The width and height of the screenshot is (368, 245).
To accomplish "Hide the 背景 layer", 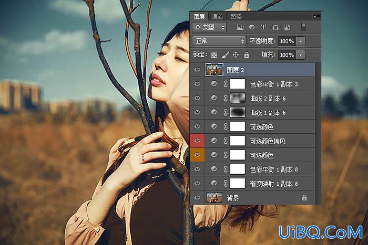I will [197, 197].
